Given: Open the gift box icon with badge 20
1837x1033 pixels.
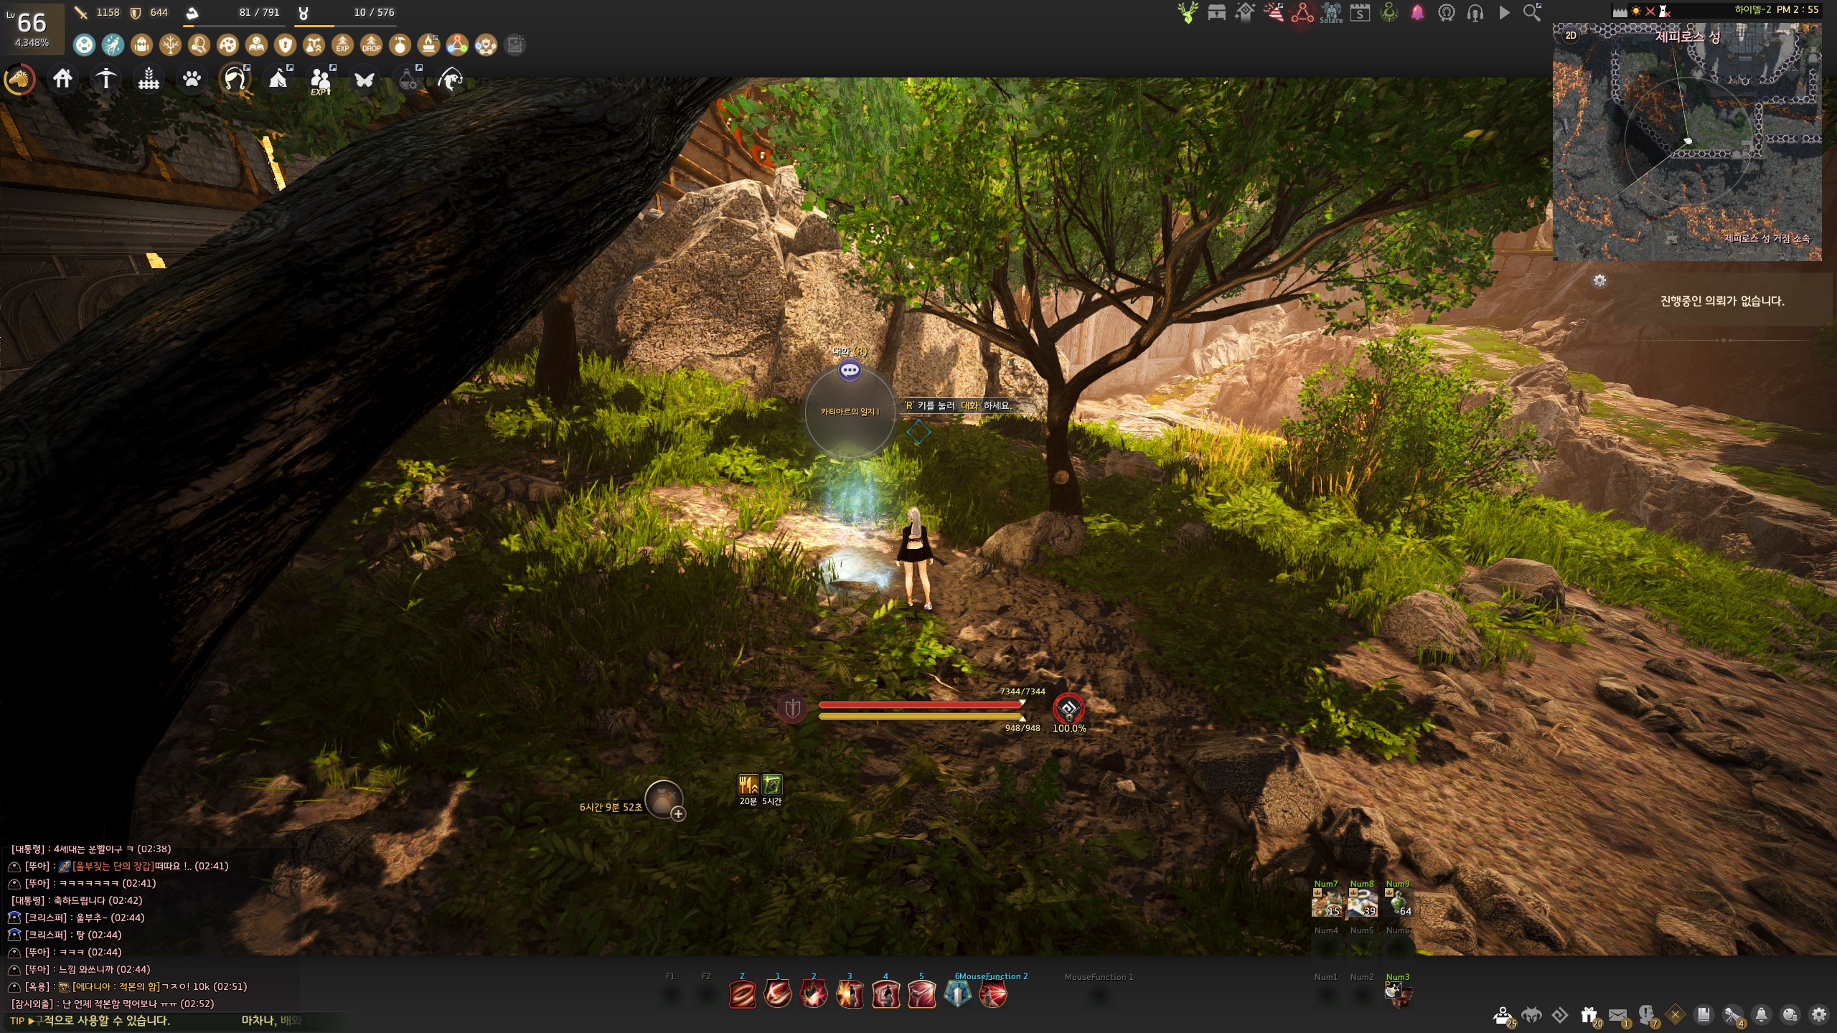Looking at the screenshot, I should (x=1589, y=1016).
